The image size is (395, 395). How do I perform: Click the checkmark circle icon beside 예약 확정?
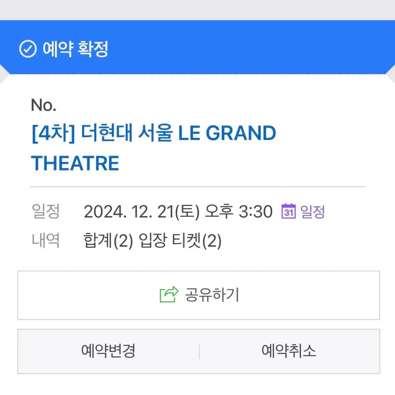(x=28, y=49)
